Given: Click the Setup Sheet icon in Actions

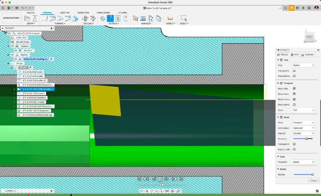Looking at the screenshot, I should [x=125, y=18].
